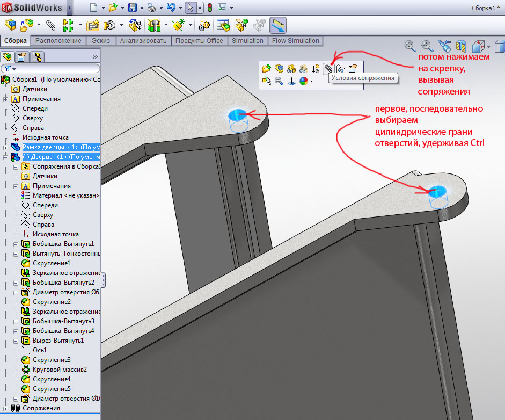Image resolution: width=505 pixels, height=420 pixels.
Task: Toggle the Select cursor tool
Action: click(190, 8)
